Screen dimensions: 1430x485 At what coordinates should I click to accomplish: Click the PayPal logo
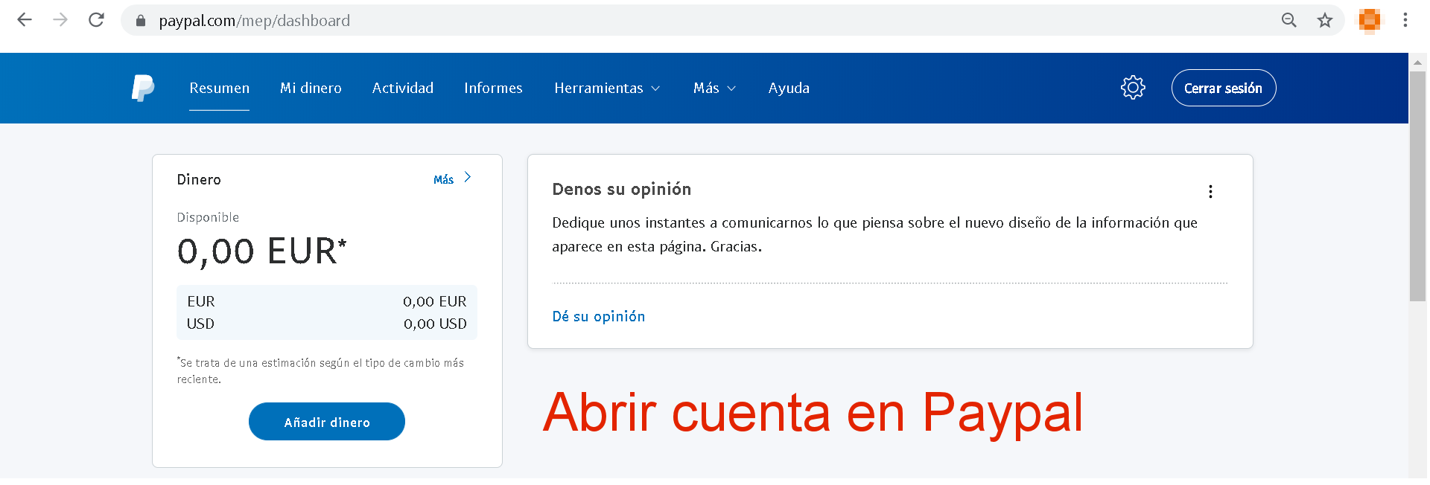(x=143, y=88)
